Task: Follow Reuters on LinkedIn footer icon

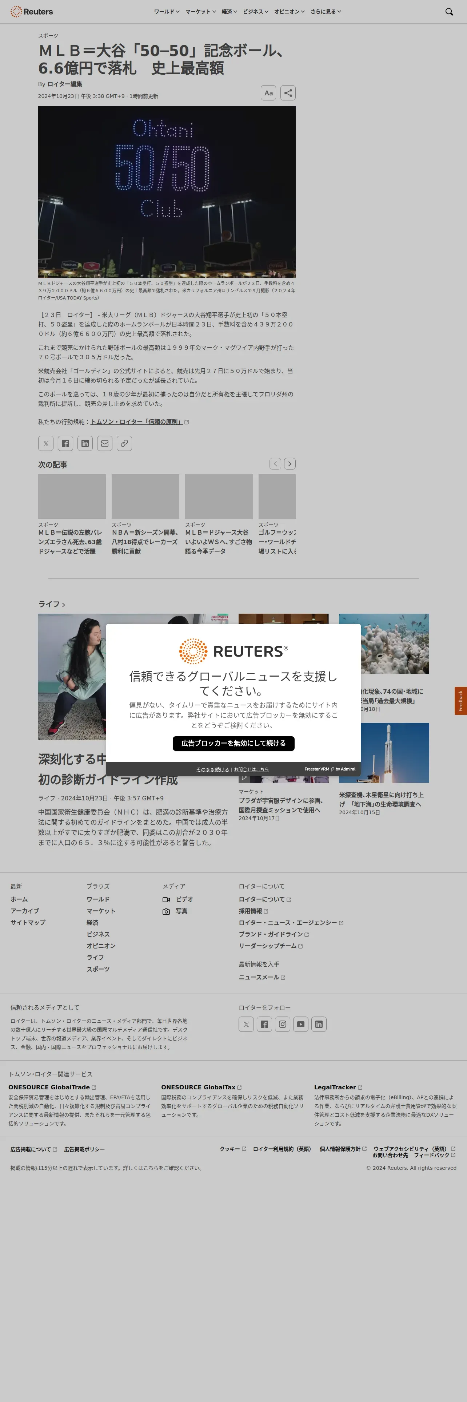Action: 319,1024
